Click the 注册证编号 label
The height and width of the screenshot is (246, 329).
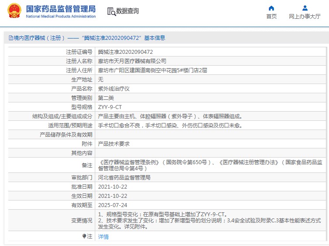[79, 52]
